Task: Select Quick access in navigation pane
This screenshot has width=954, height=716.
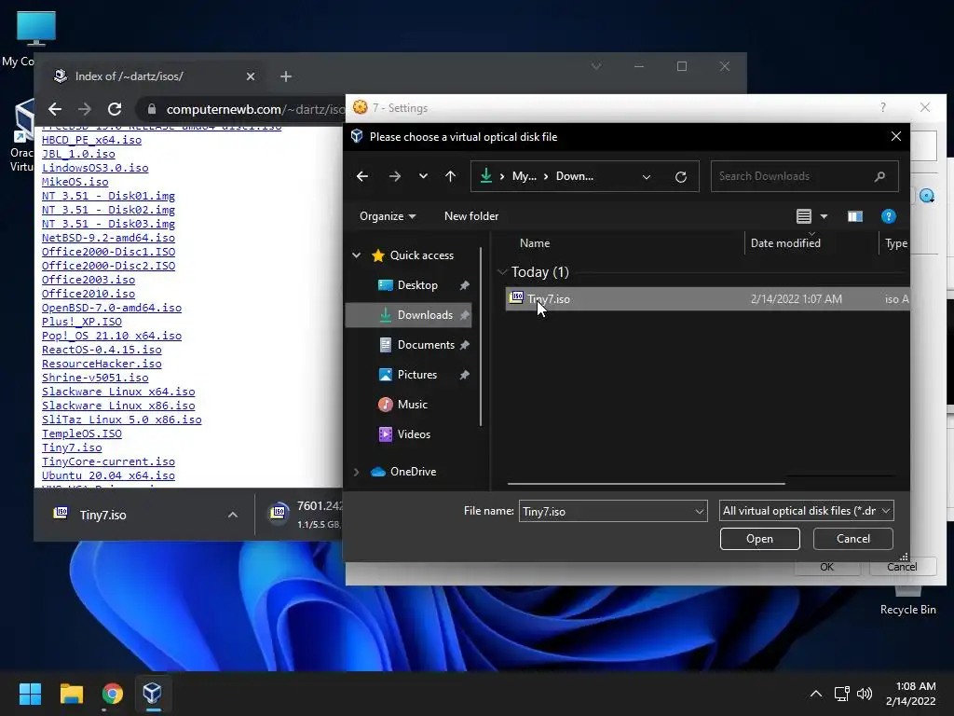Action: pyautogui.click(x=422, y=255)
